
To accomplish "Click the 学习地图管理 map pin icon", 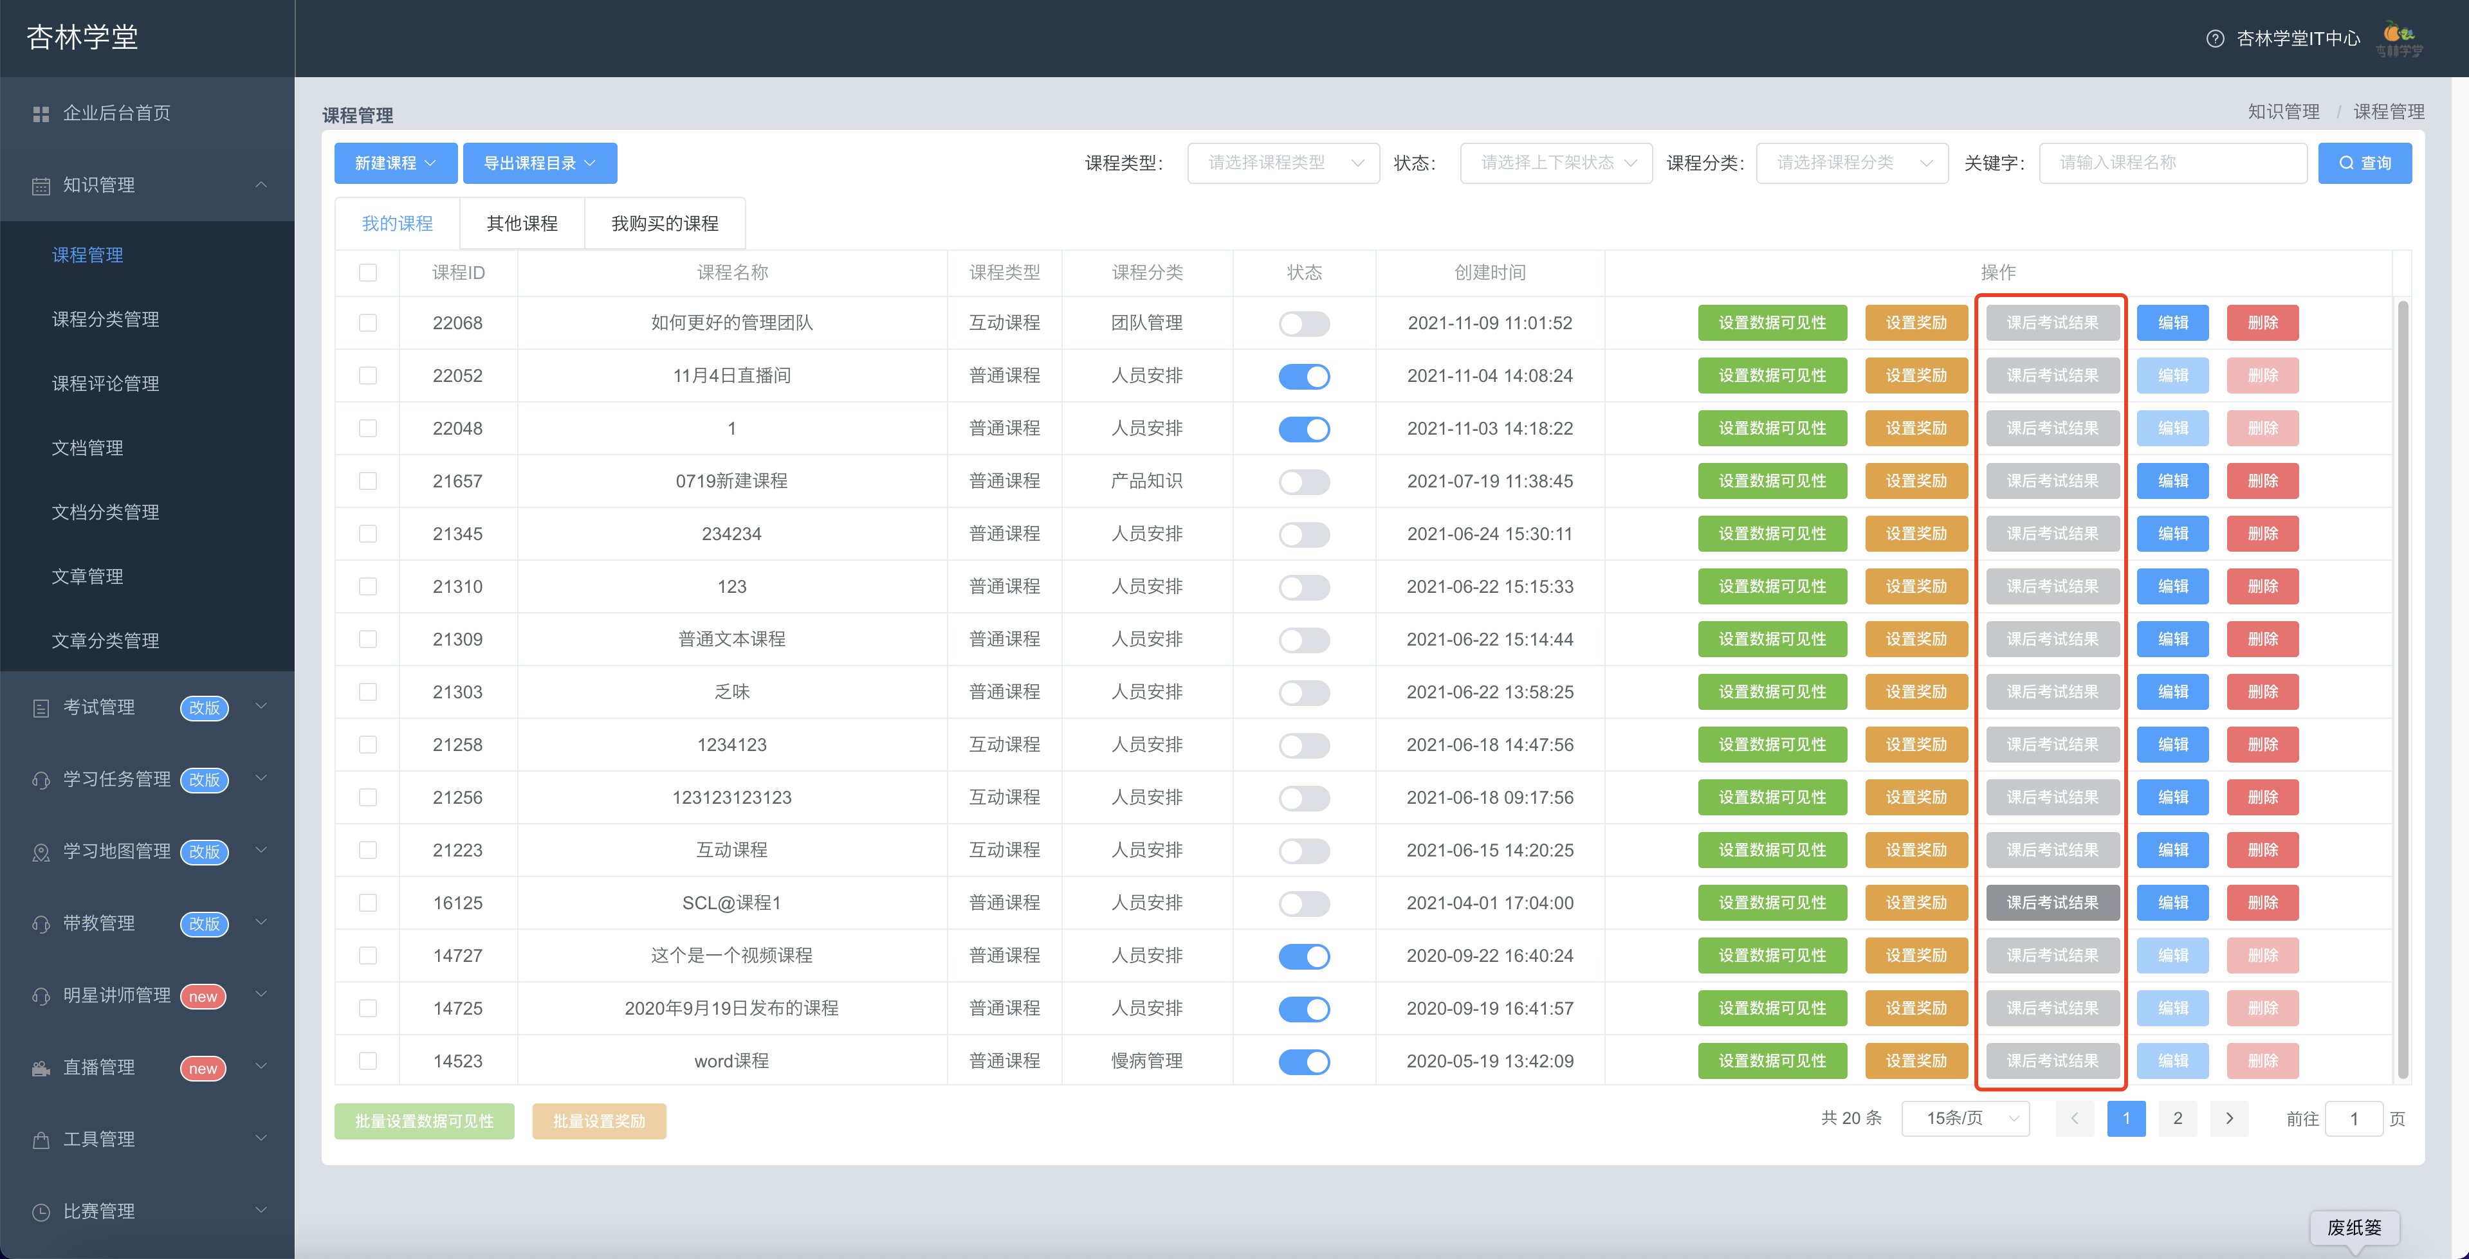I will pyautogui.click(x=41, y=852).
